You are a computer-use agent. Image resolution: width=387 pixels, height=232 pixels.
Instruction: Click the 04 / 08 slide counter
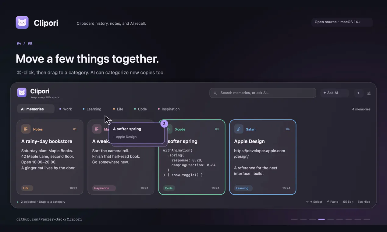tap(24, 43)
